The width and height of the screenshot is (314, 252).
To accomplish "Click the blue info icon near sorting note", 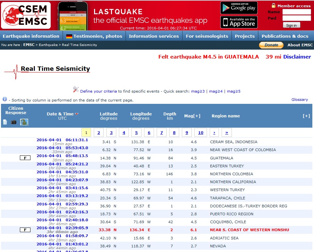I will click(5, 99).
